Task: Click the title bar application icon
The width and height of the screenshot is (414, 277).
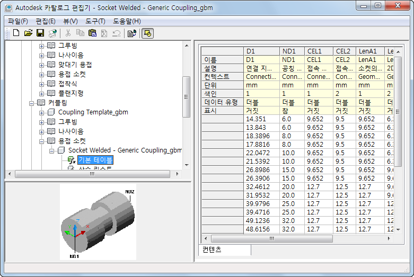Action: click(8, 8)
